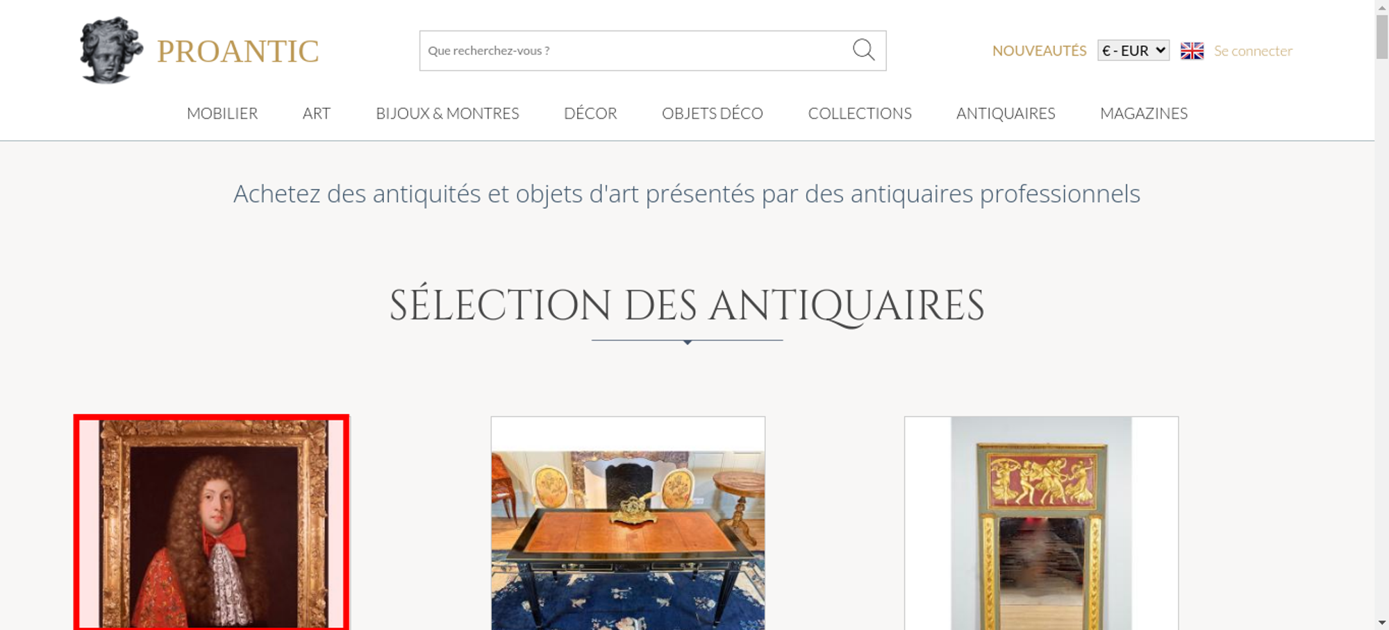
Task: Open the gilded trumeau mirror thumbnail
Action: pyautogui.click(x=1041, y=523)
